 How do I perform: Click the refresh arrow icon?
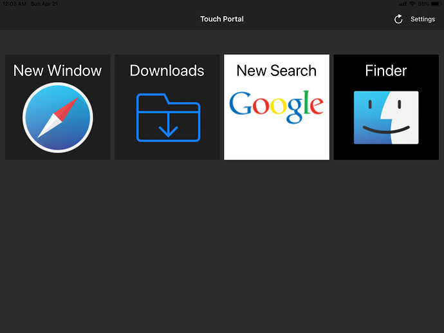tap(398, 19)
